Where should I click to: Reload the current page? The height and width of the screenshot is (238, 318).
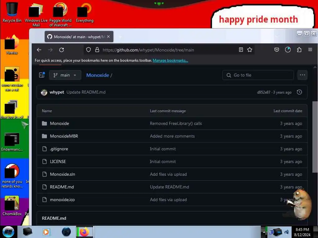tap(61, 50)
